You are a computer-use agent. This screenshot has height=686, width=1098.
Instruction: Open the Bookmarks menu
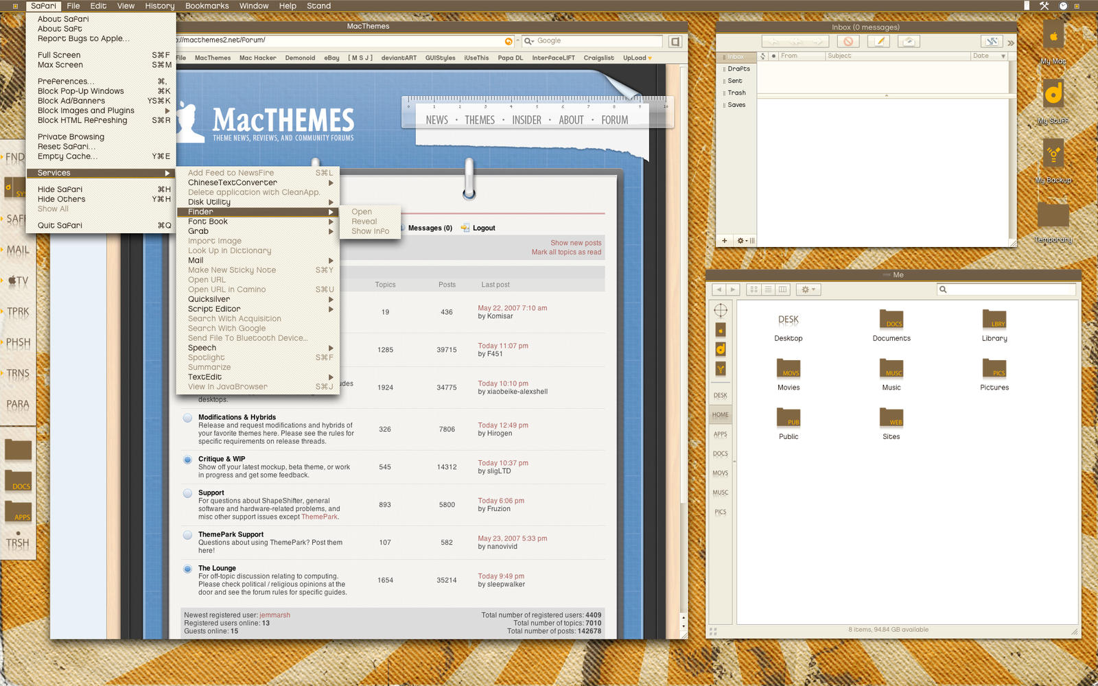point(207,5)
